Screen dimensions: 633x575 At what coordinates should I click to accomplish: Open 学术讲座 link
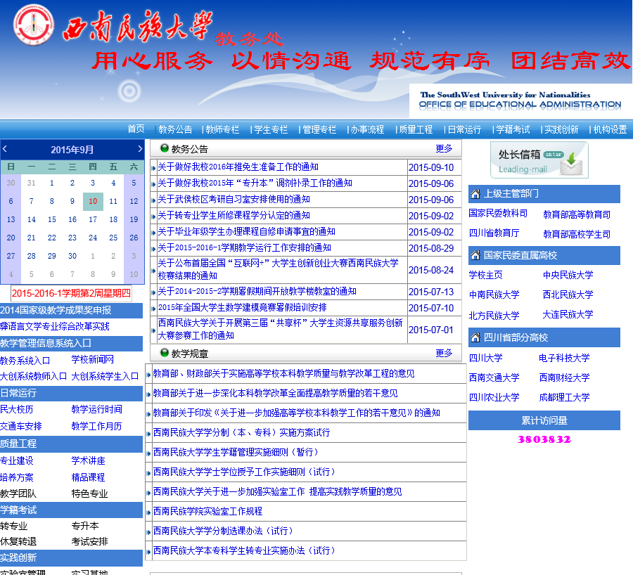point(88,460)
